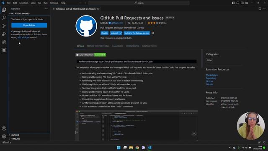Open the License resource link

[209, 81]
